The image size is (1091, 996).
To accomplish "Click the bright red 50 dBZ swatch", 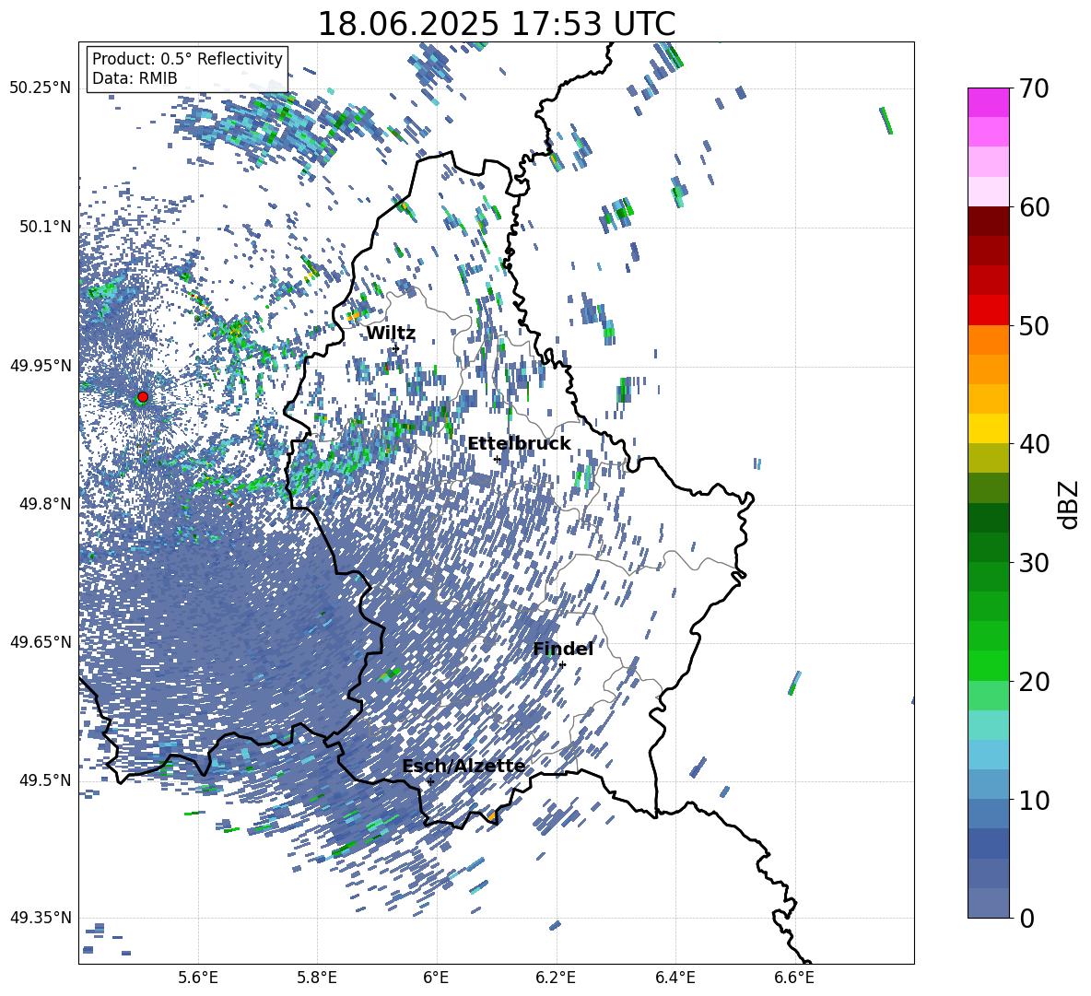I will (989, 311).
